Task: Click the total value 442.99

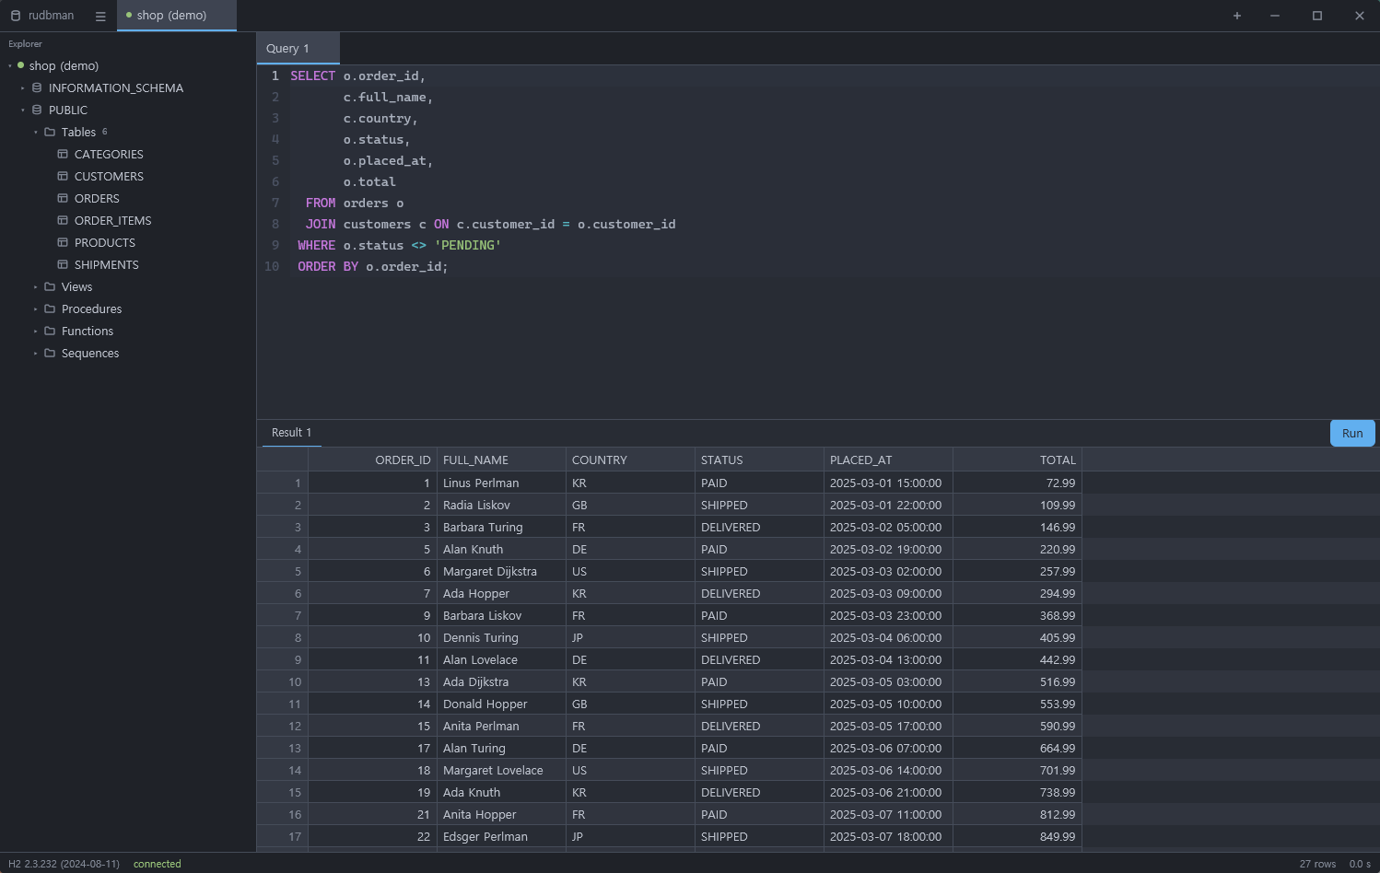Action: pyautogui.click(x=1017, y=659)
